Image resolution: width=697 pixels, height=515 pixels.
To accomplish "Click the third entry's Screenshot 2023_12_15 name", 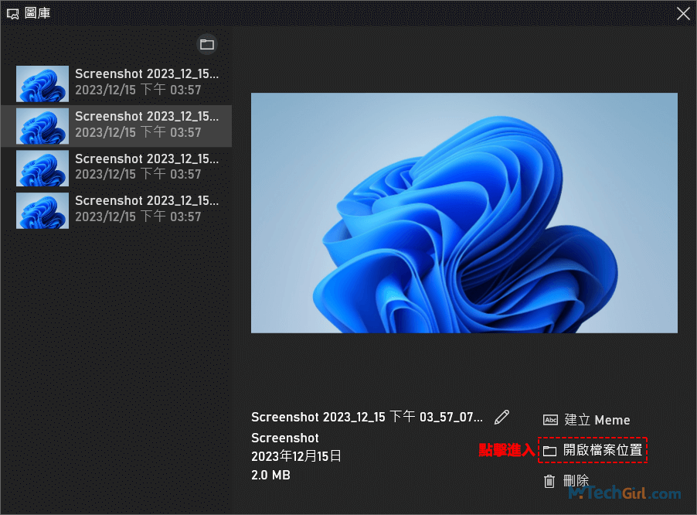I will click(147, 159).
